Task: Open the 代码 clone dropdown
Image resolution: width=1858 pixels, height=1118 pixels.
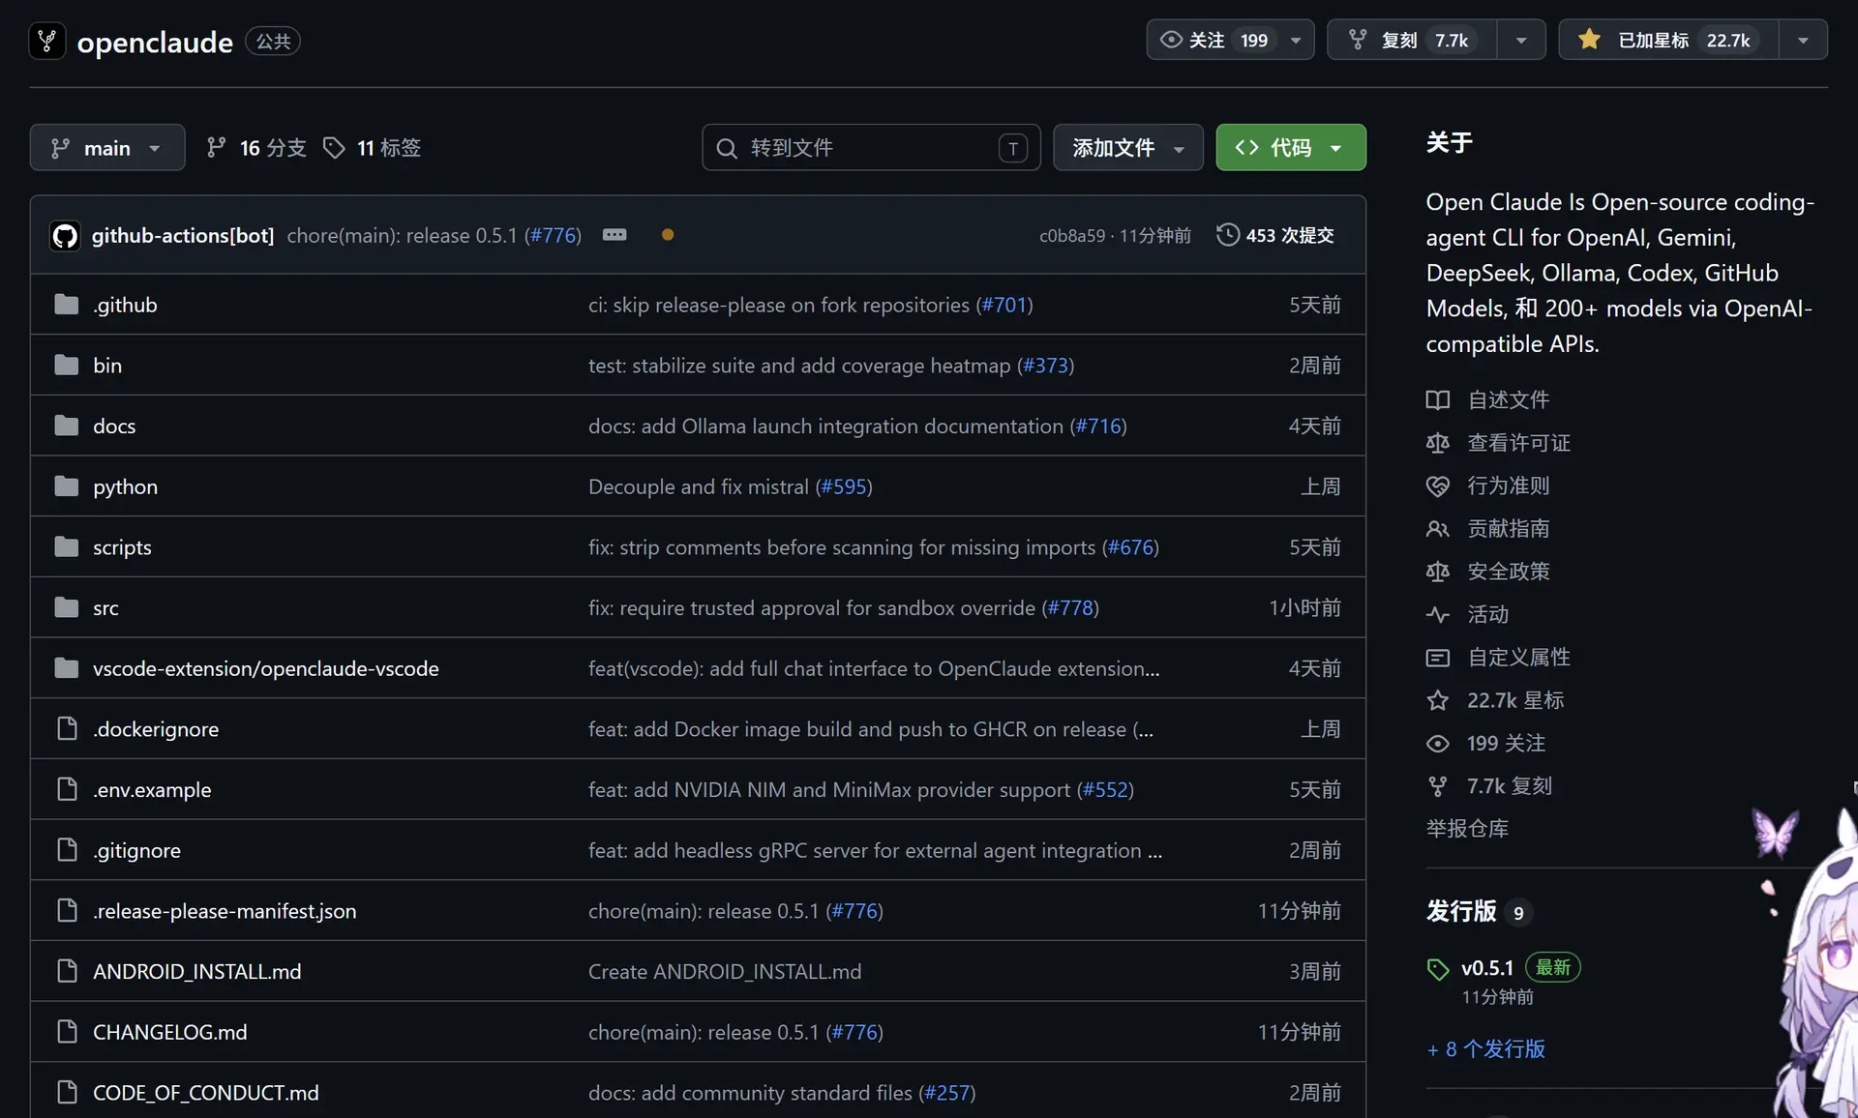Action: tap(1291, 147)
